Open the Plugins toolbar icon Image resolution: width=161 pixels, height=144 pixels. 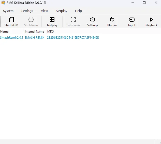coord(112,20)
